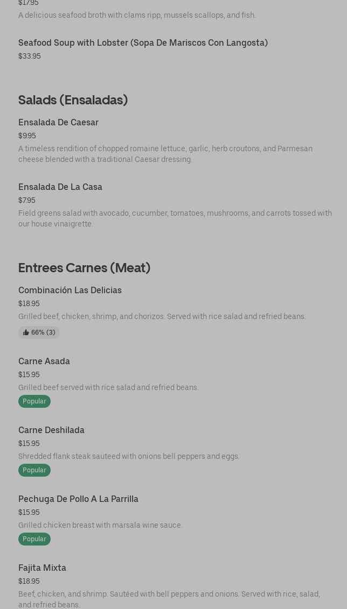Image resolution: width=347 pixels, height=609 pixels.
Task: Click the $33.95 lobster soup price
Action: coord(29,56)
